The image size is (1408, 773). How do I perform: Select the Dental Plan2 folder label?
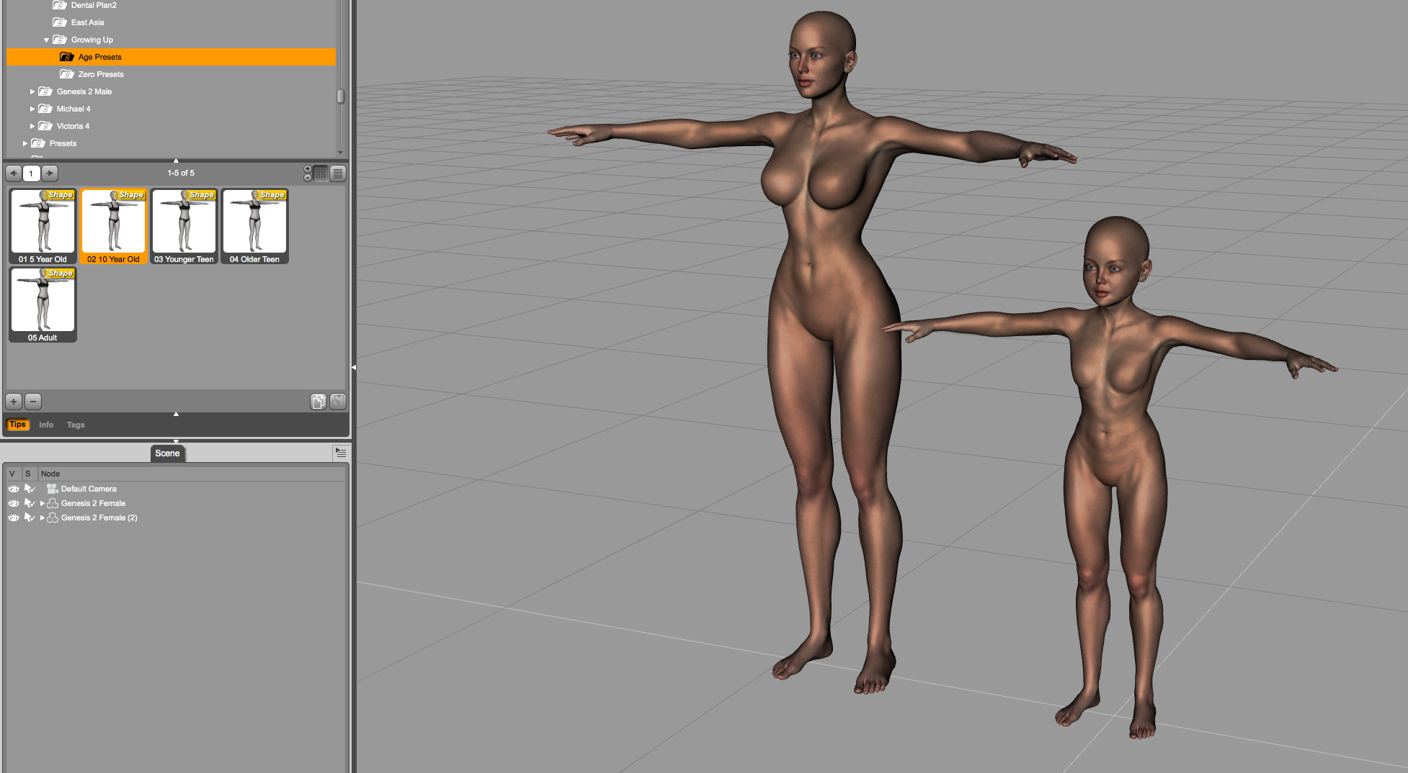[94, 5]
